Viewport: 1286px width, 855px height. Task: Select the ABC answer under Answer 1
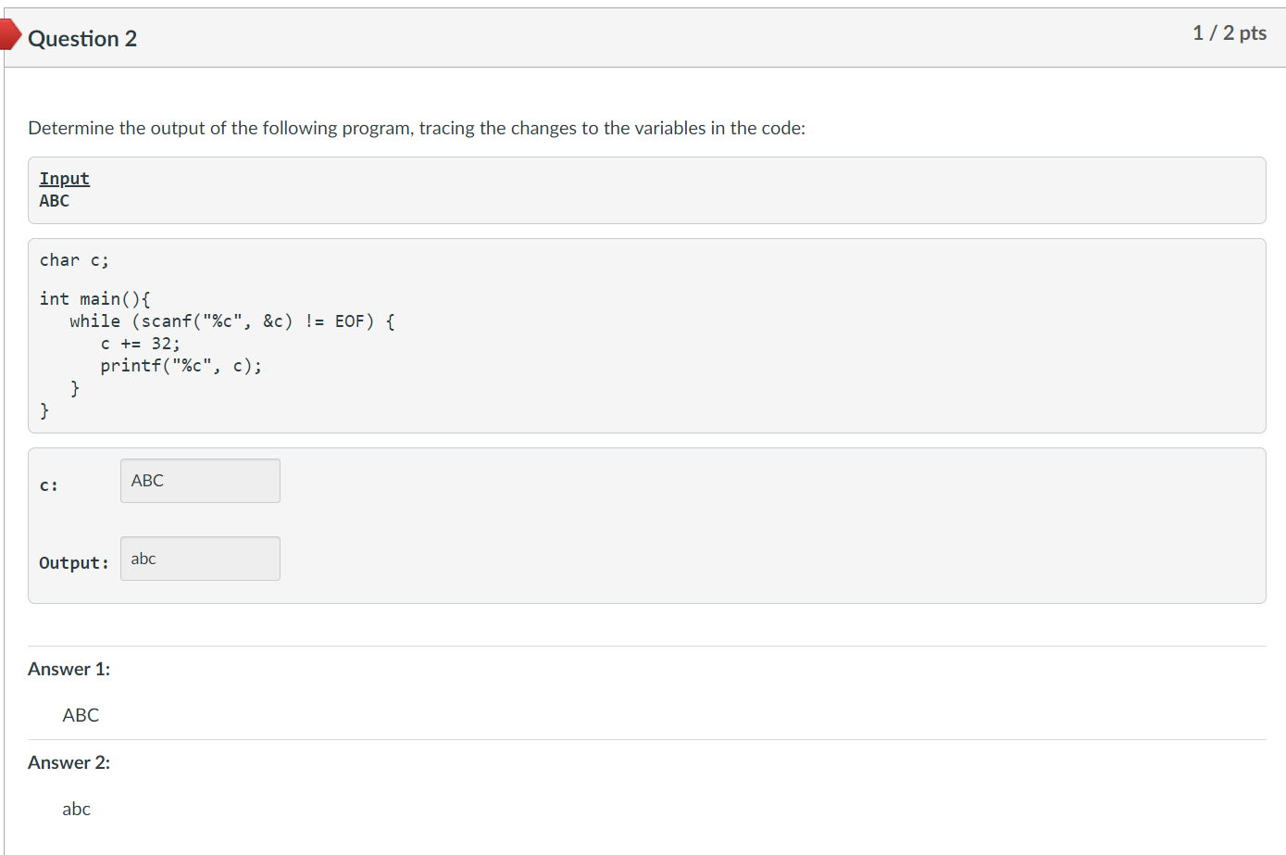pyautogui.click(x=80, y=714)
